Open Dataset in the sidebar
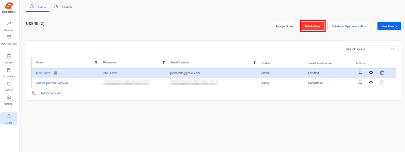The width and height of the screenshot is (405, 152). pyautogui.click(x=9, y=59)
